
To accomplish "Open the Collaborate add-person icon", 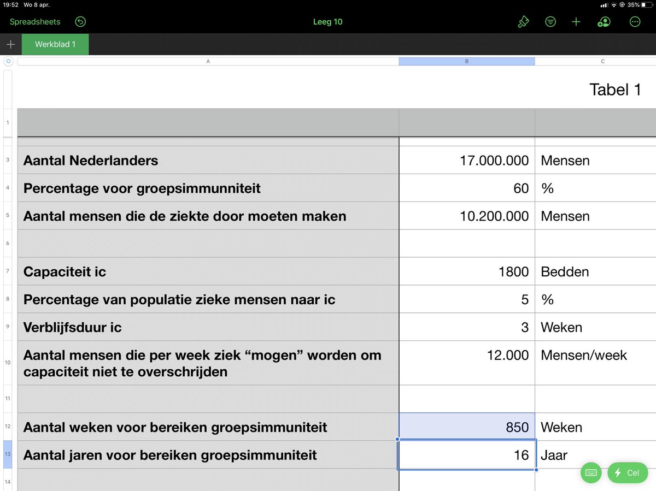I will coord(604,22).
